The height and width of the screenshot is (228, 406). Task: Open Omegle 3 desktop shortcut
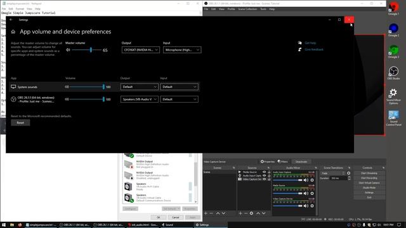coord(393,51)
